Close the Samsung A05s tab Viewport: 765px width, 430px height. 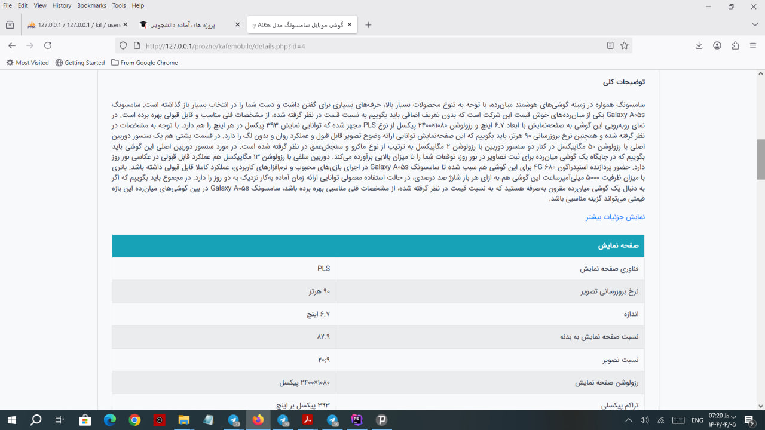click(350, 25)
